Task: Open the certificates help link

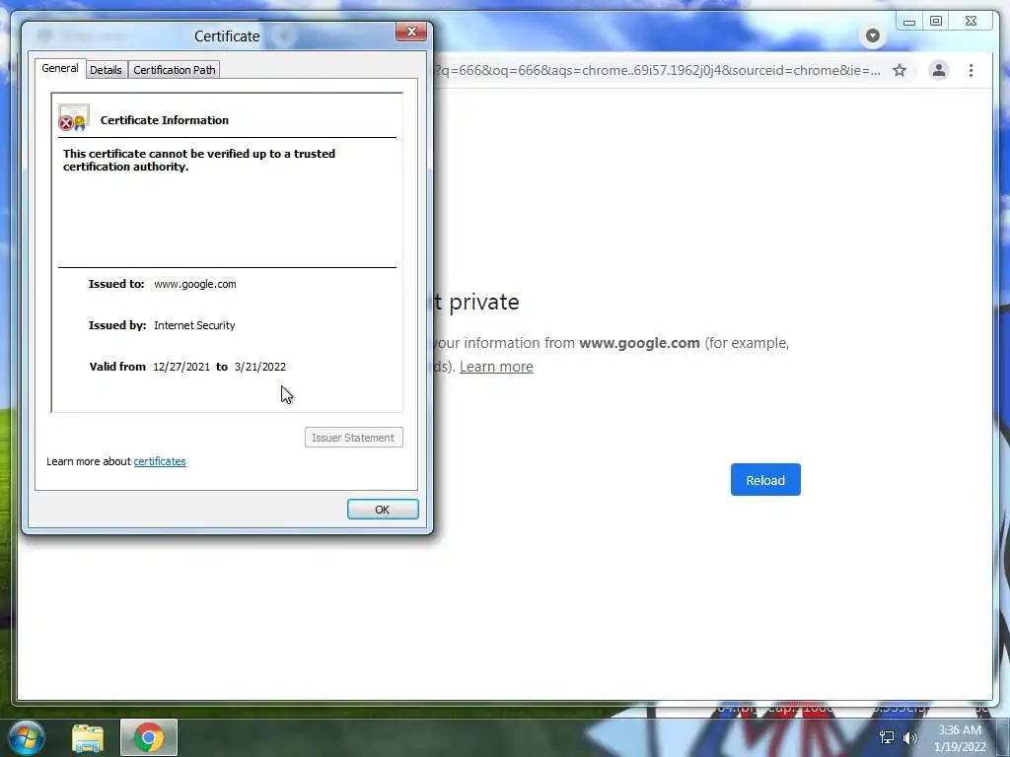Action: 160,461
